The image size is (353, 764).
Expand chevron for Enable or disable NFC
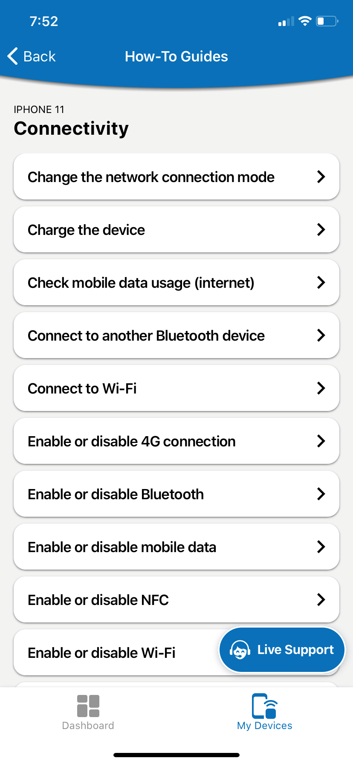[x=321, y=600]
